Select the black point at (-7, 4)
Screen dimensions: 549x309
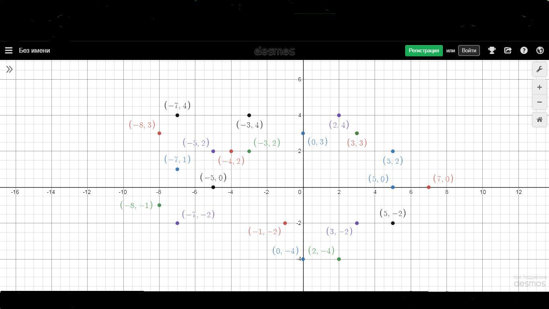click(177, 115)
